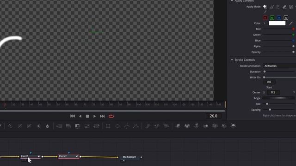Add an Ellipse mask from toolbar
Image resolution: width=296 pixels, height=166 pixels.
pos(117,126)
